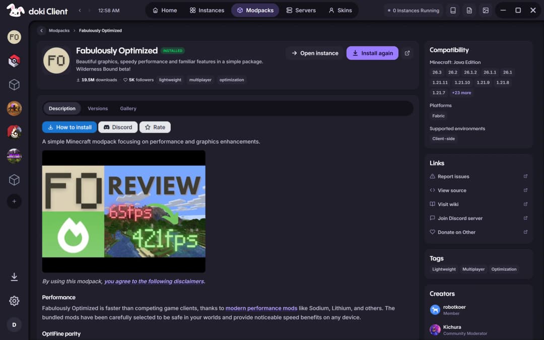Image resolution: width=544 pixels, height=340 pixels.
Task: Open the document log icon in title bar
Action: click(469, 11)
